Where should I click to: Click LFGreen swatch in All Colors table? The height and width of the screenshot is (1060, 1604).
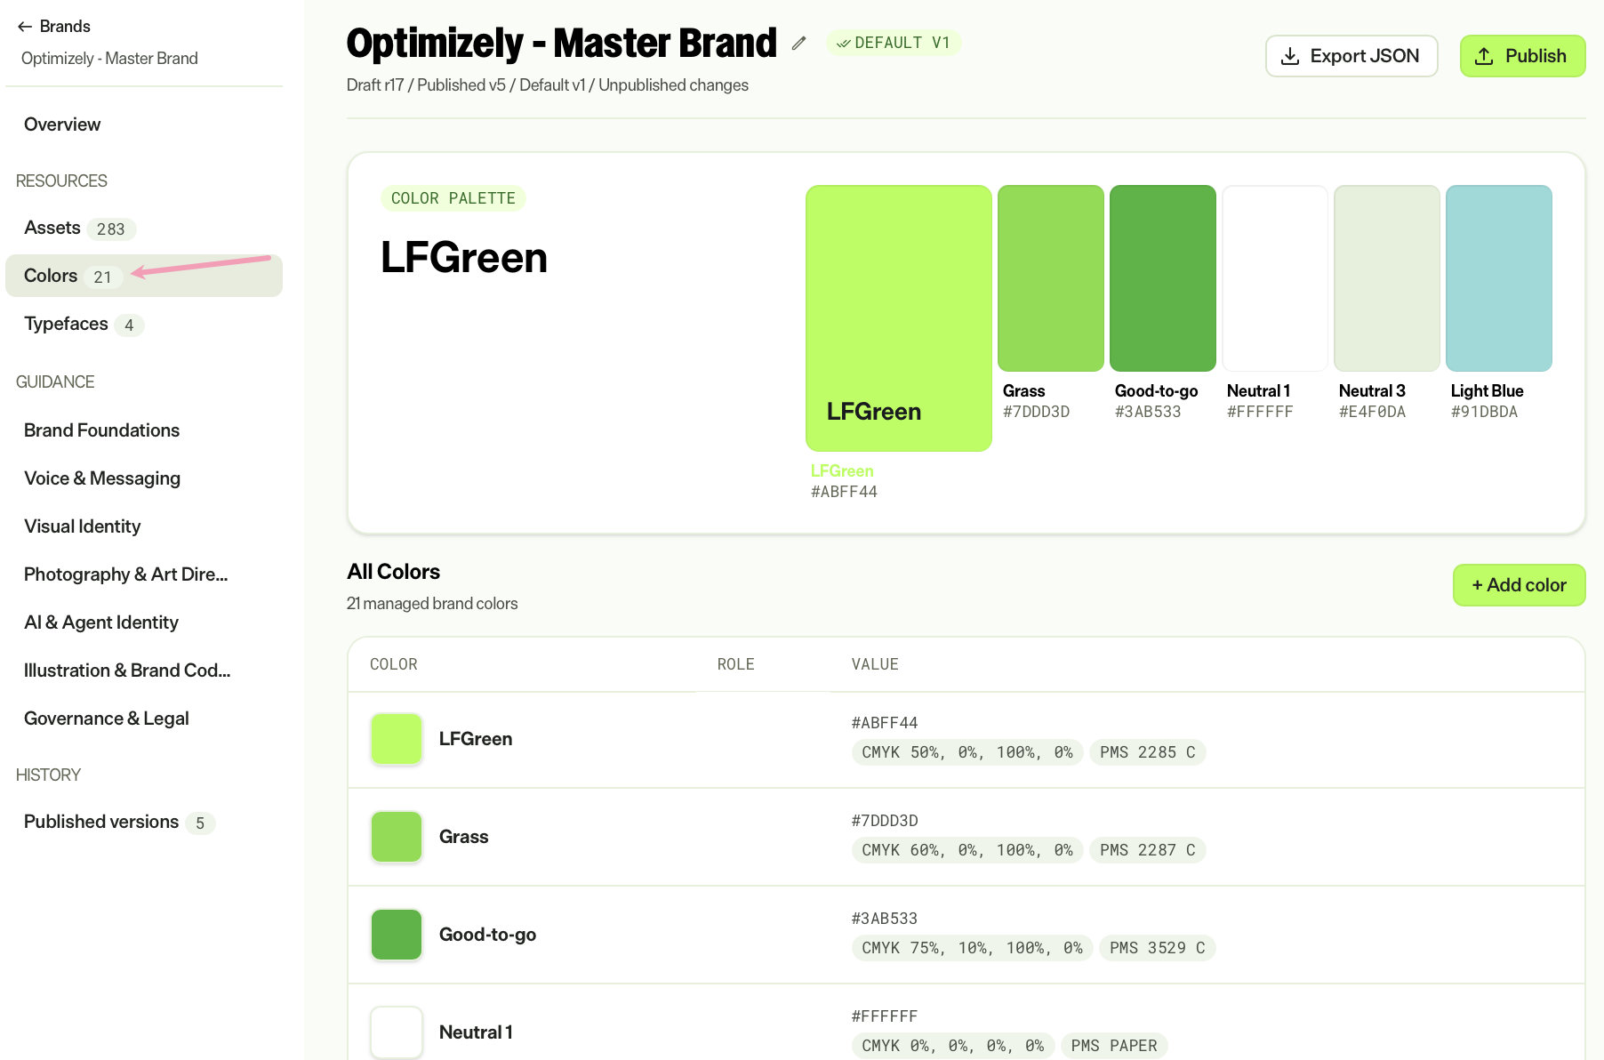[397, 739]
